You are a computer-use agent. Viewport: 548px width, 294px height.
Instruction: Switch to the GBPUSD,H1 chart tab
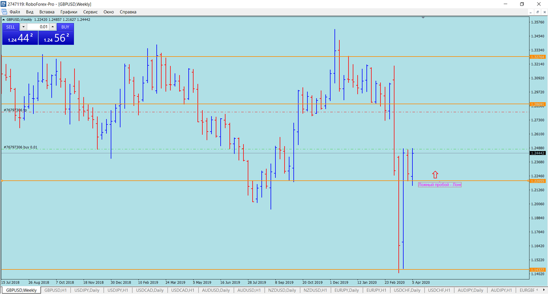(56, 290)
